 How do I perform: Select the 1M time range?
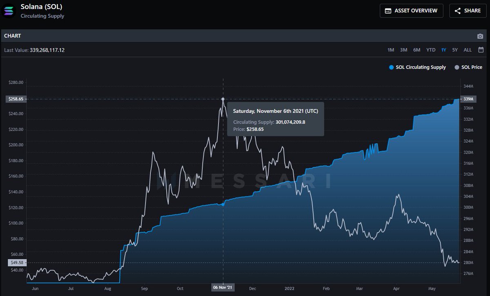click(391, 50)
